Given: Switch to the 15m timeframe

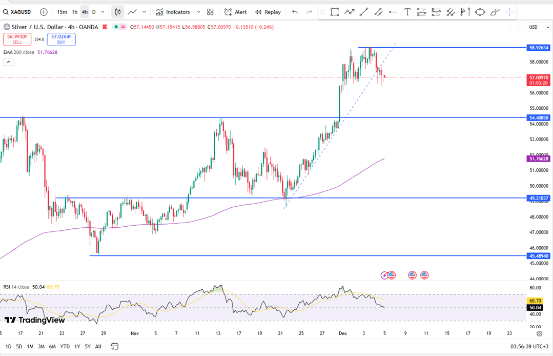Looking at the screenshot, I should pyautogui.click(x=62, y=12).
